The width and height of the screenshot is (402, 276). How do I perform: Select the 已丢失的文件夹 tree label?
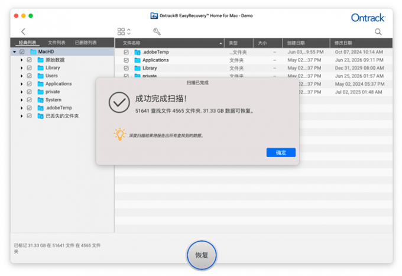pyautogui.click(x=62, y=116)
